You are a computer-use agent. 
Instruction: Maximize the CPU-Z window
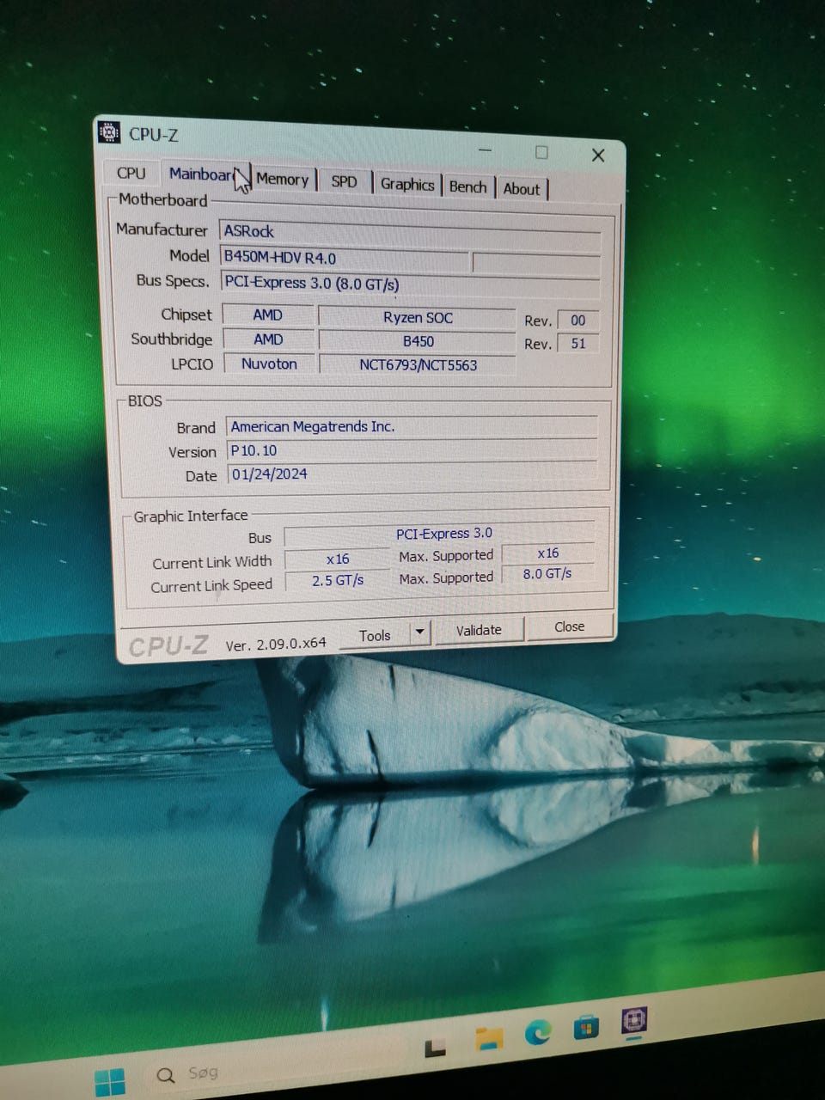541,152
